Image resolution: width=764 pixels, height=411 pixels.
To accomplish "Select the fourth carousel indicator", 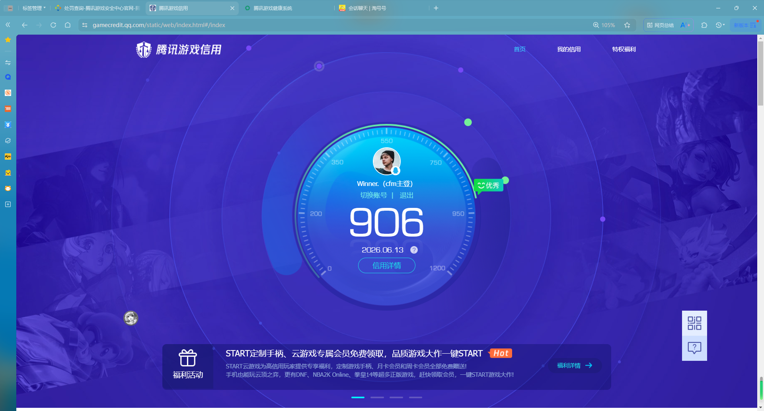I will 415,397.
